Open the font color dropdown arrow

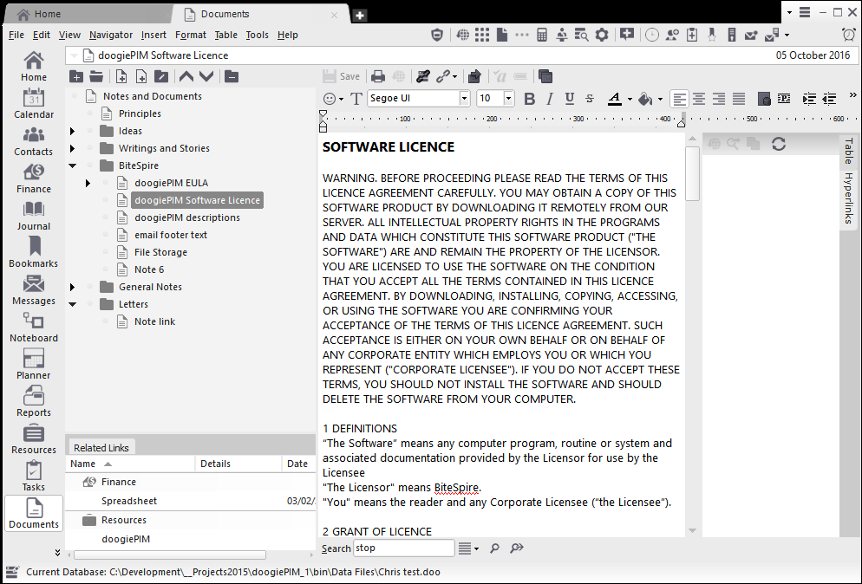(630, 100)
